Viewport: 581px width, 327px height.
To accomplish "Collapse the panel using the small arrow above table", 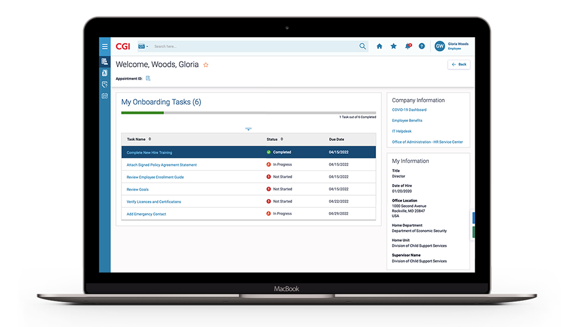I will pyautogui.click(x=248, y=128).
